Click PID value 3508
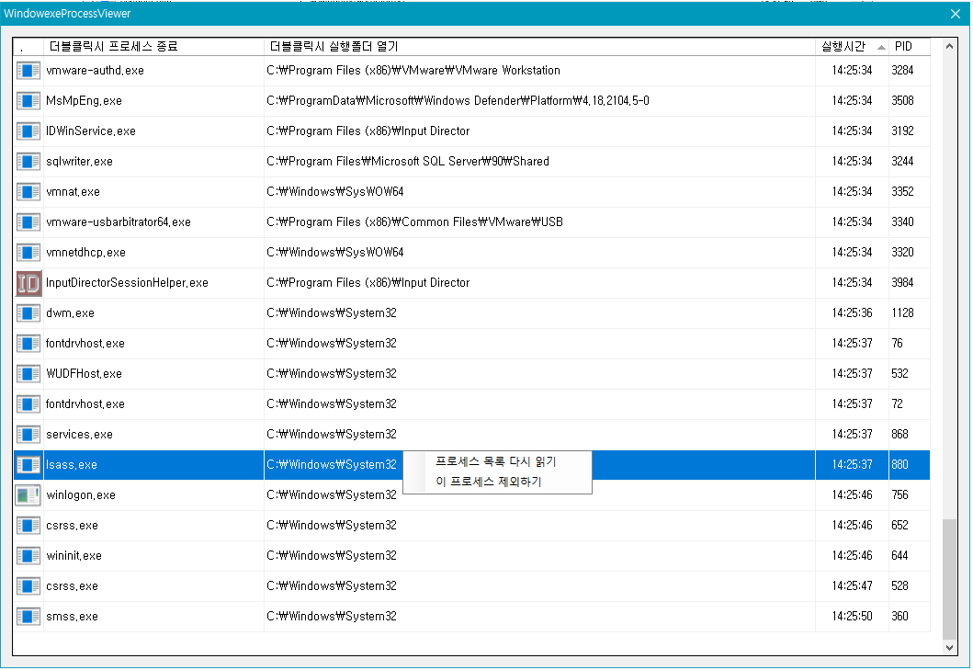This screenshot has height=670, width=973. click(x=902, y=101)
